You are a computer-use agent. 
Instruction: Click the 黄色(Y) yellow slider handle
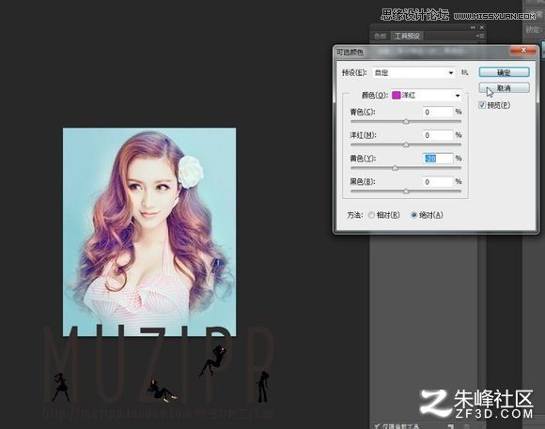(x=395, y=168)
